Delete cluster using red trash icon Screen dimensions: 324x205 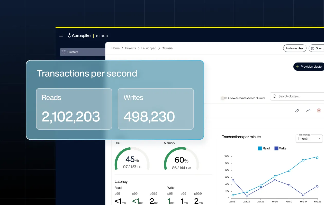click(319, 110)
